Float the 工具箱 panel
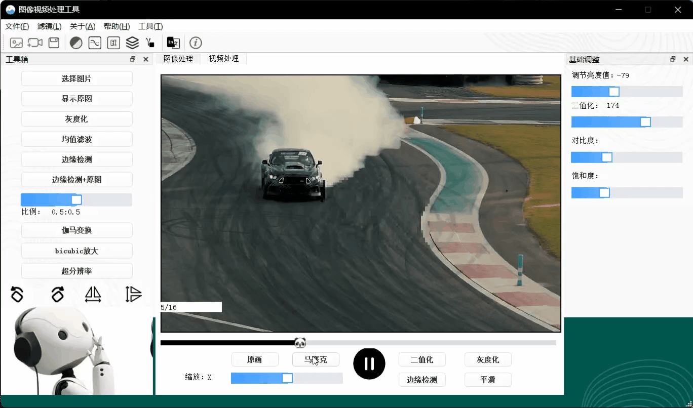Viewport: 693px width, 408px height. (x=133, y=59)
